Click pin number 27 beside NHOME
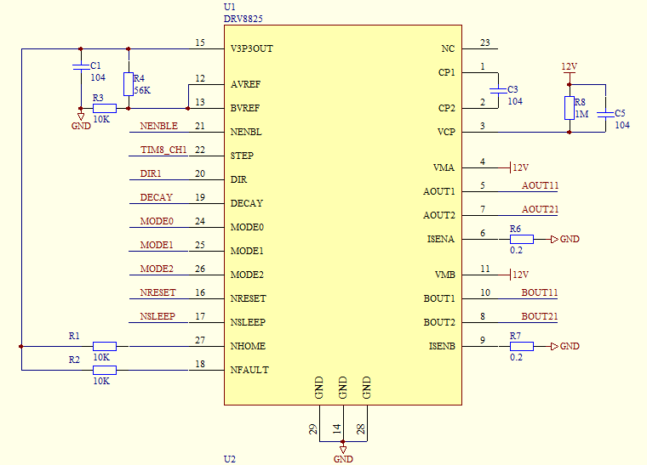647x465 pixels. click(200, 340)
